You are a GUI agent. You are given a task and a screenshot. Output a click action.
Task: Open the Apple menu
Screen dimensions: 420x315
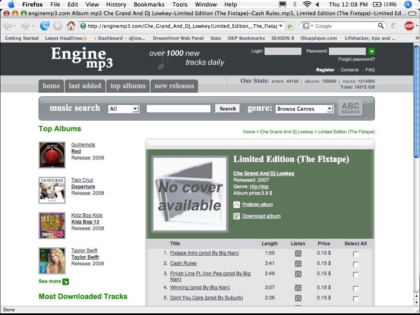tap(11, 4)
